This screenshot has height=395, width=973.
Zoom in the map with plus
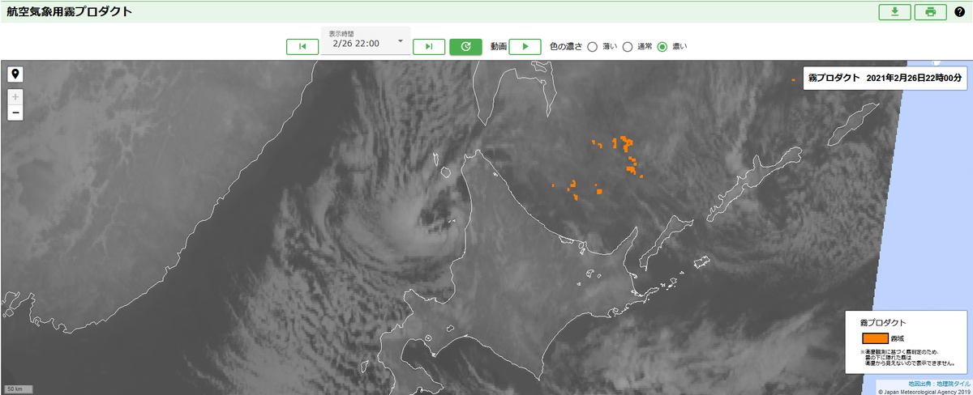point(15,96)
